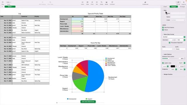Open the second Endpoints dropdown
Viewport: 187px width, 105px height.
182,69
